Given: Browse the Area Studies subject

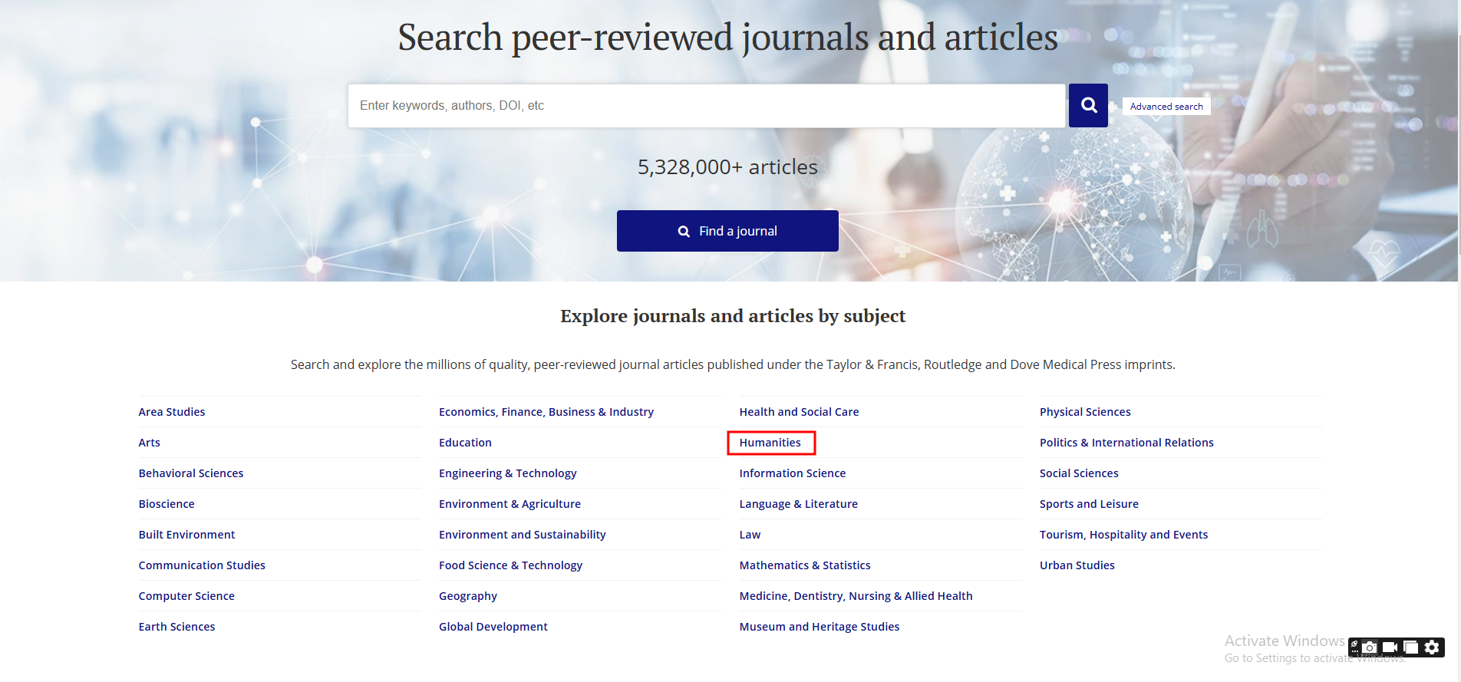Looking at the screenshot, I should pyautogui.click(x=172, y=412).
